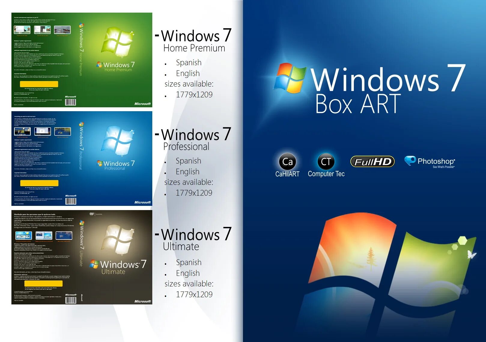Select "English" under Windows 7 Professional
The width and height of the screenshot is (486, 342).
coord(187,172)
